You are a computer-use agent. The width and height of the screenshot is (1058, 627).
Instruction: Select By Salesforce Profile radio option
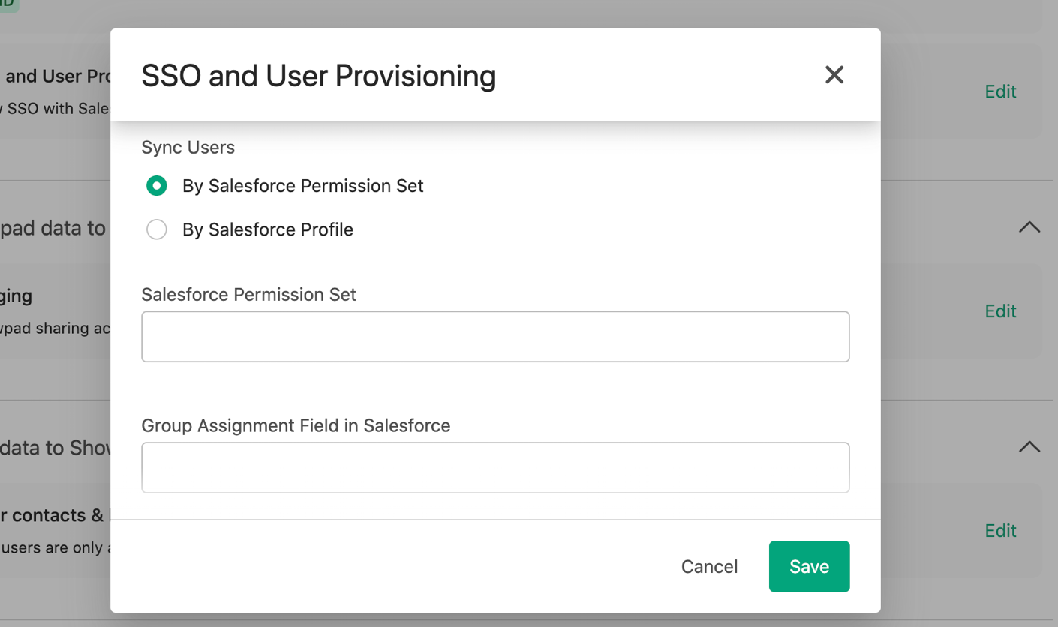click(157, 229)
